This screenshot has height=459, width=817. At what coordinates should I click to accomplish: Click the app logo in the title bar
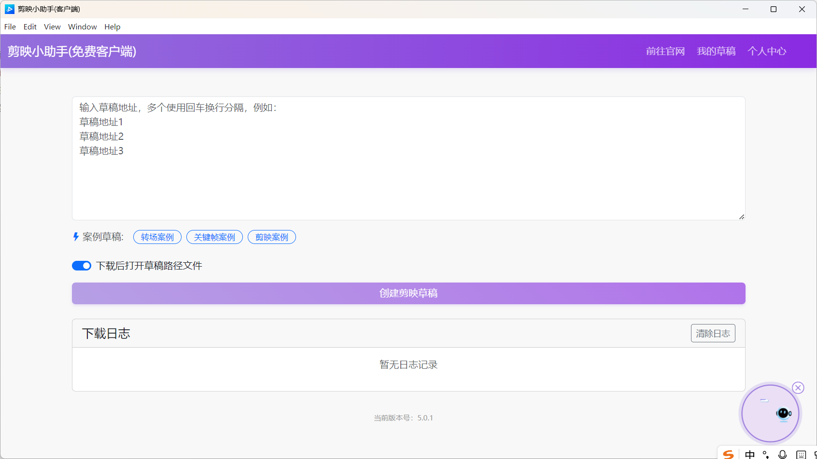(9, 9)
